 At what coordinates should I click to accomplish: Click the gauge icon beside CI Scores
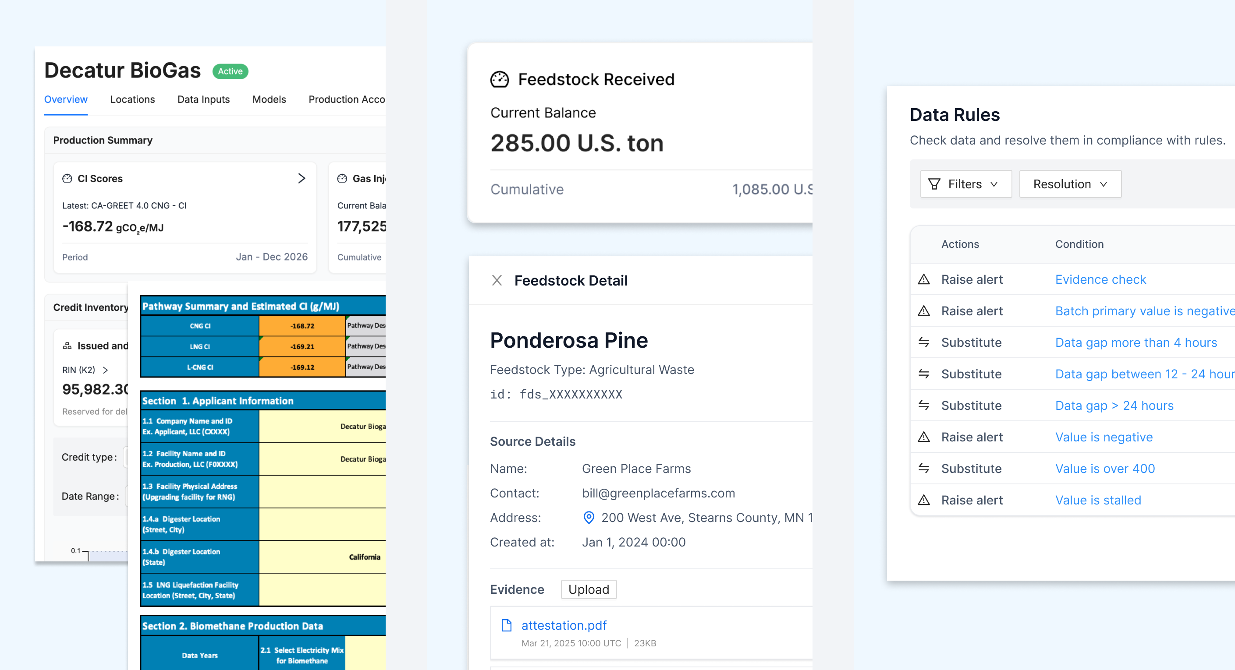(x=67, y=178)
